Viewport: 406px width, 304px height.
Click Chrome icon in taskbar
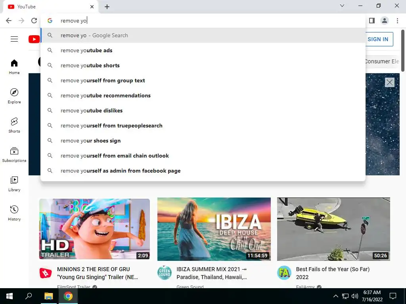(68, 296)
